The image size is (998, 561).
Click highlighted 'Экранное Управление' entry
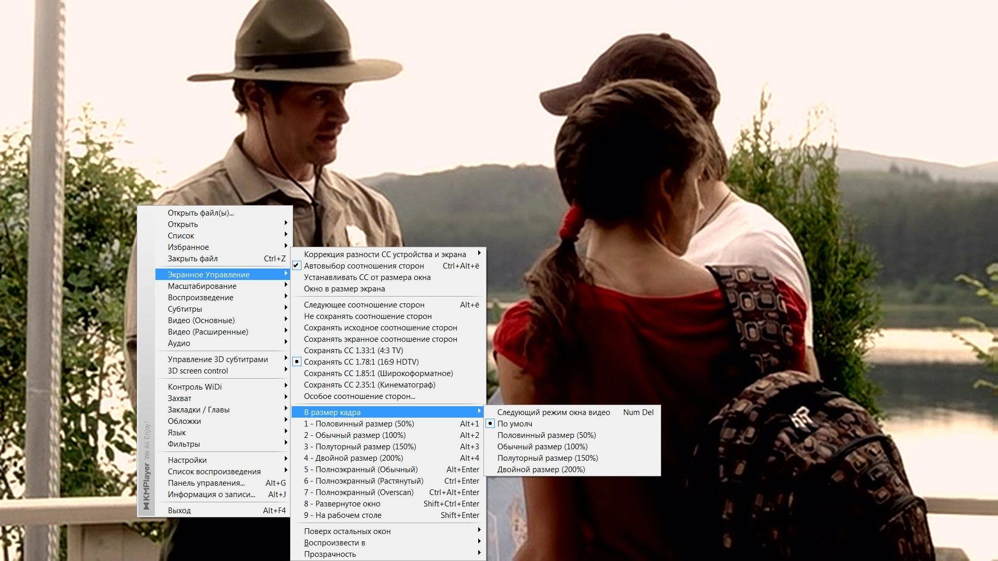point(222,274)
